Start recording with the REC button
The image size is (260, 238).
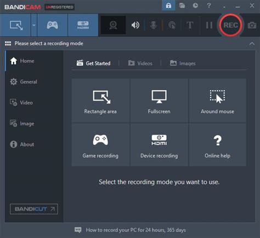(x=231, y=25)
